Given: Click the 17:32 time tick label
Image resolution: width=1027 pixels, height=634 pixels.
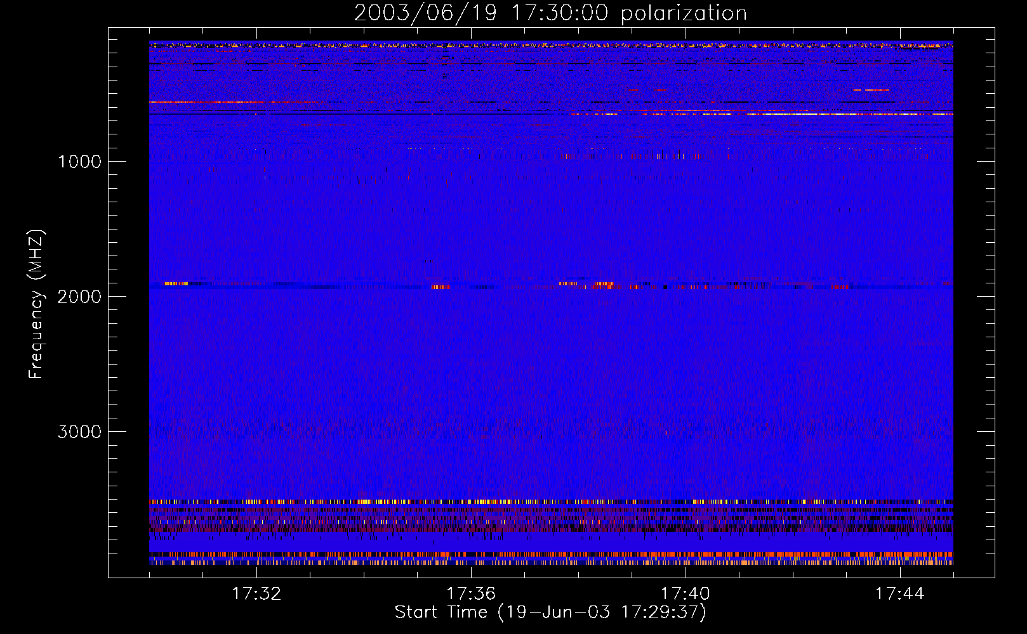Looking at the screenshot, I should pos(256,594).
